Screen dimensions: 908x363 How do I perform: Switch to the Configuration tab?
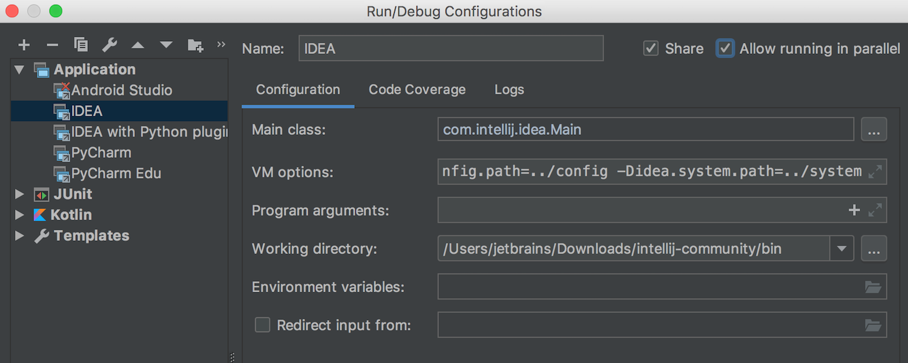298,90
